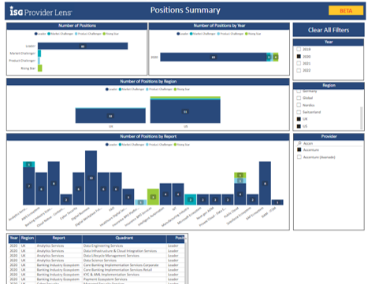Sort table by Year column header
This screenshot has width=368, height=284.
click(13, 238)
